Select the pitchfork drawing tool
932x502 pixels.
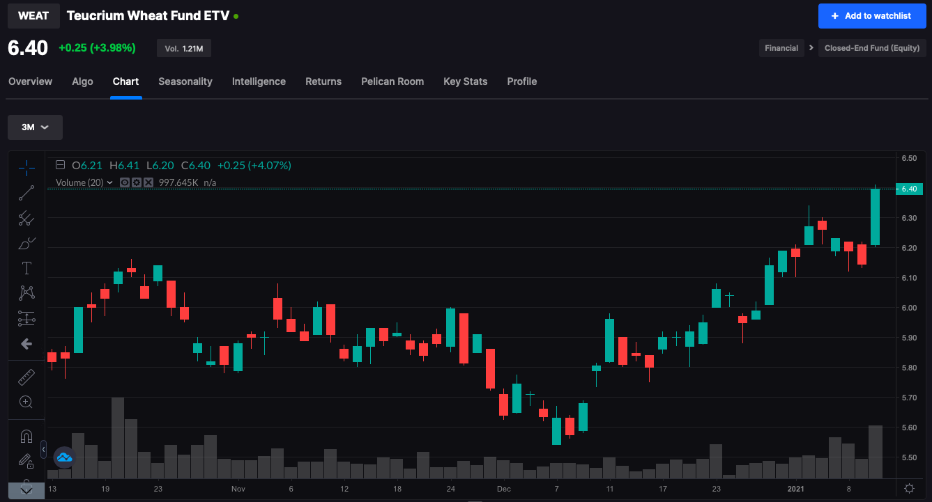coord(26,218)
